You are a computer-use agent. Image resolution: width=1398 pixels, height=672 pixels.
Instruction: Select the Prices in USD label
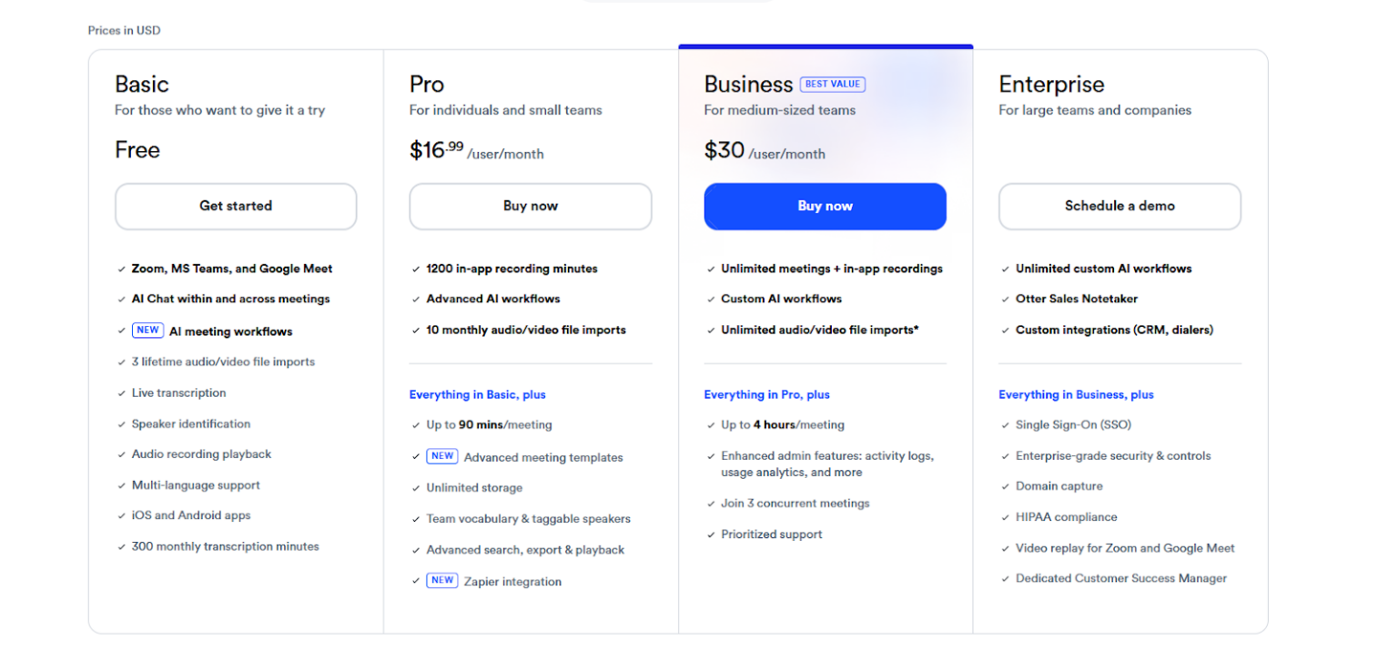click(124, 30)
